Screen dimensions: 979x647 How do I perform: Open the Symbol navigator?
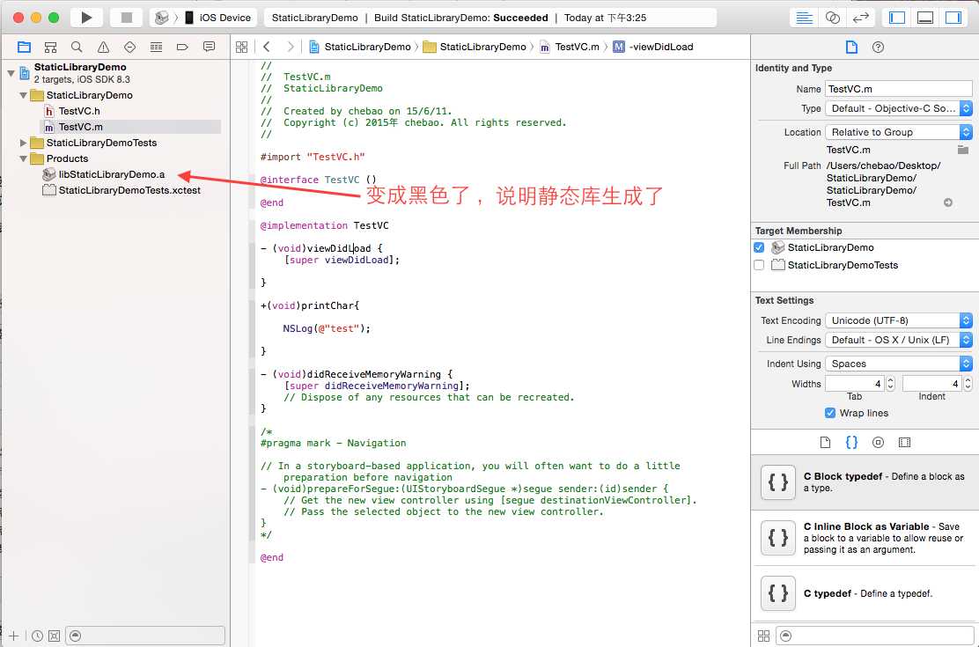[x=50, y=47]
